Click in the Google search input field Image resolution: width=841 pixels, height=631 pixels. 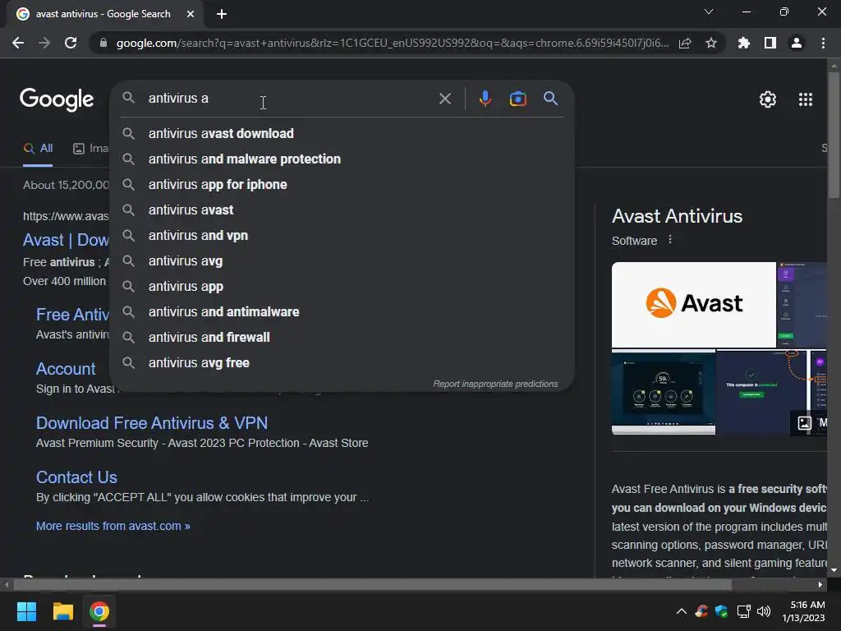(290, 99)
